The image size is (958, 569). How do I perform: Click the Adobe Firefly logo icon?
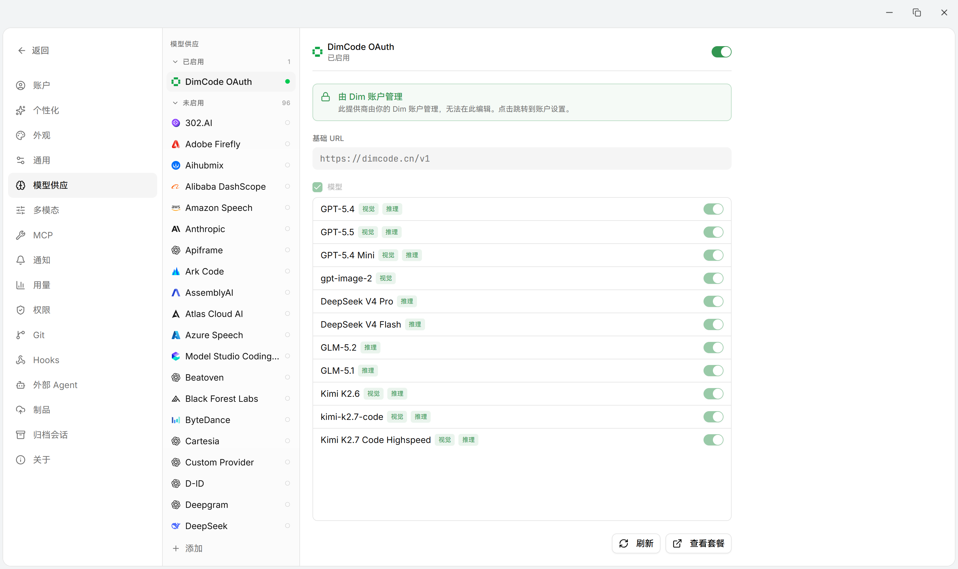pos(176,144)
